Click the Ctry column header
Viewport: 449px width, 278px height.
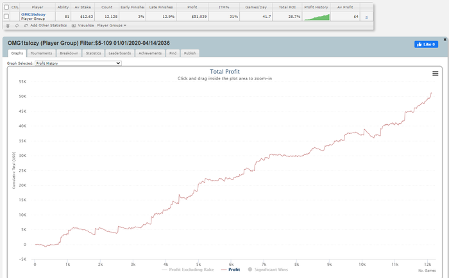(15, 7)
